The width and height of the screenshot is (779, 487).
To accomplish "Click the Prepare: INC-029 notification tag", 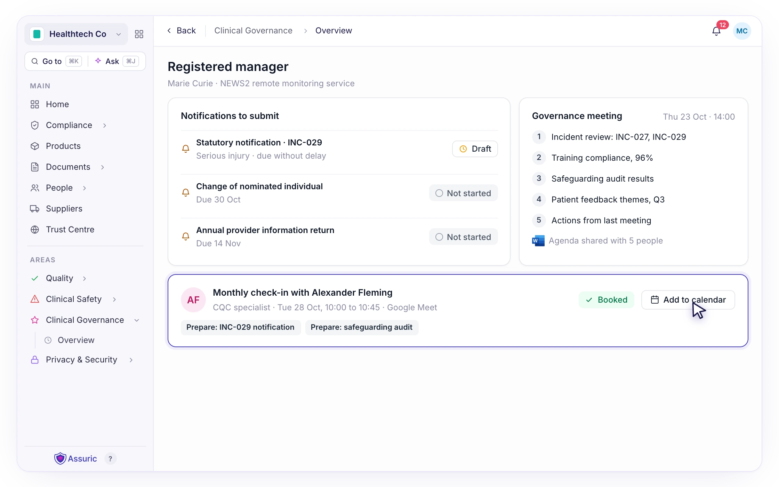I will [240, 327].
